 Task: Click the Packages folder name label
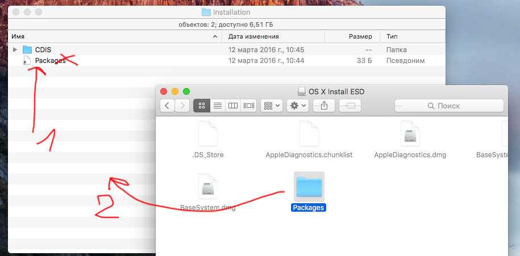[x=309, y=208]
